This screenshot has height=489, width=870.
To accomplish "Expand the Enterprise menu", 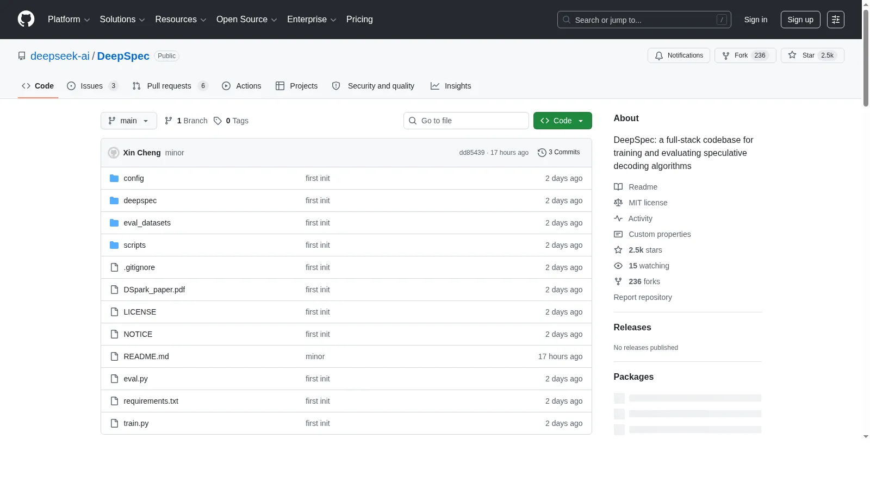I will click(x=312, y=20).
